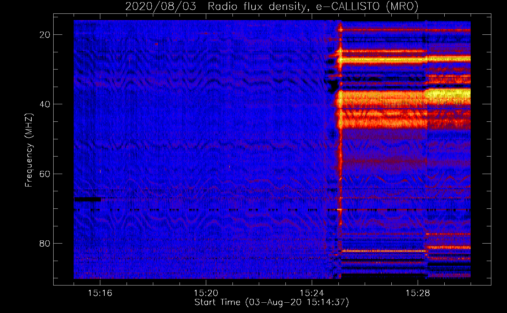Click the plot title '2020/08/03 Radio flux density, e-CALLISTO (MRO)'
Viewport: 507px width, 313px height.
(272, 6)
